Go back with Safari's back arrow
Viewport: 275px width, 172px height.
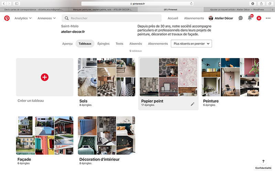coord(4,3)
